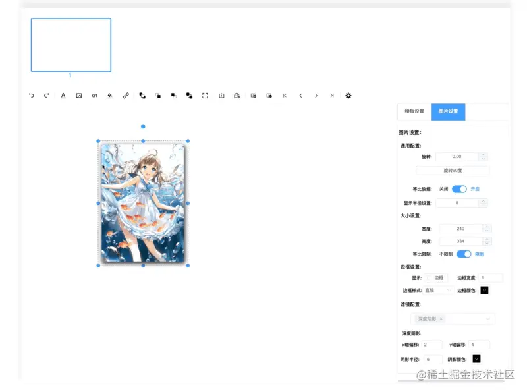Screen dimensions: 527x392
Task: Go to next page with right chevron
Action: point(316,96)
